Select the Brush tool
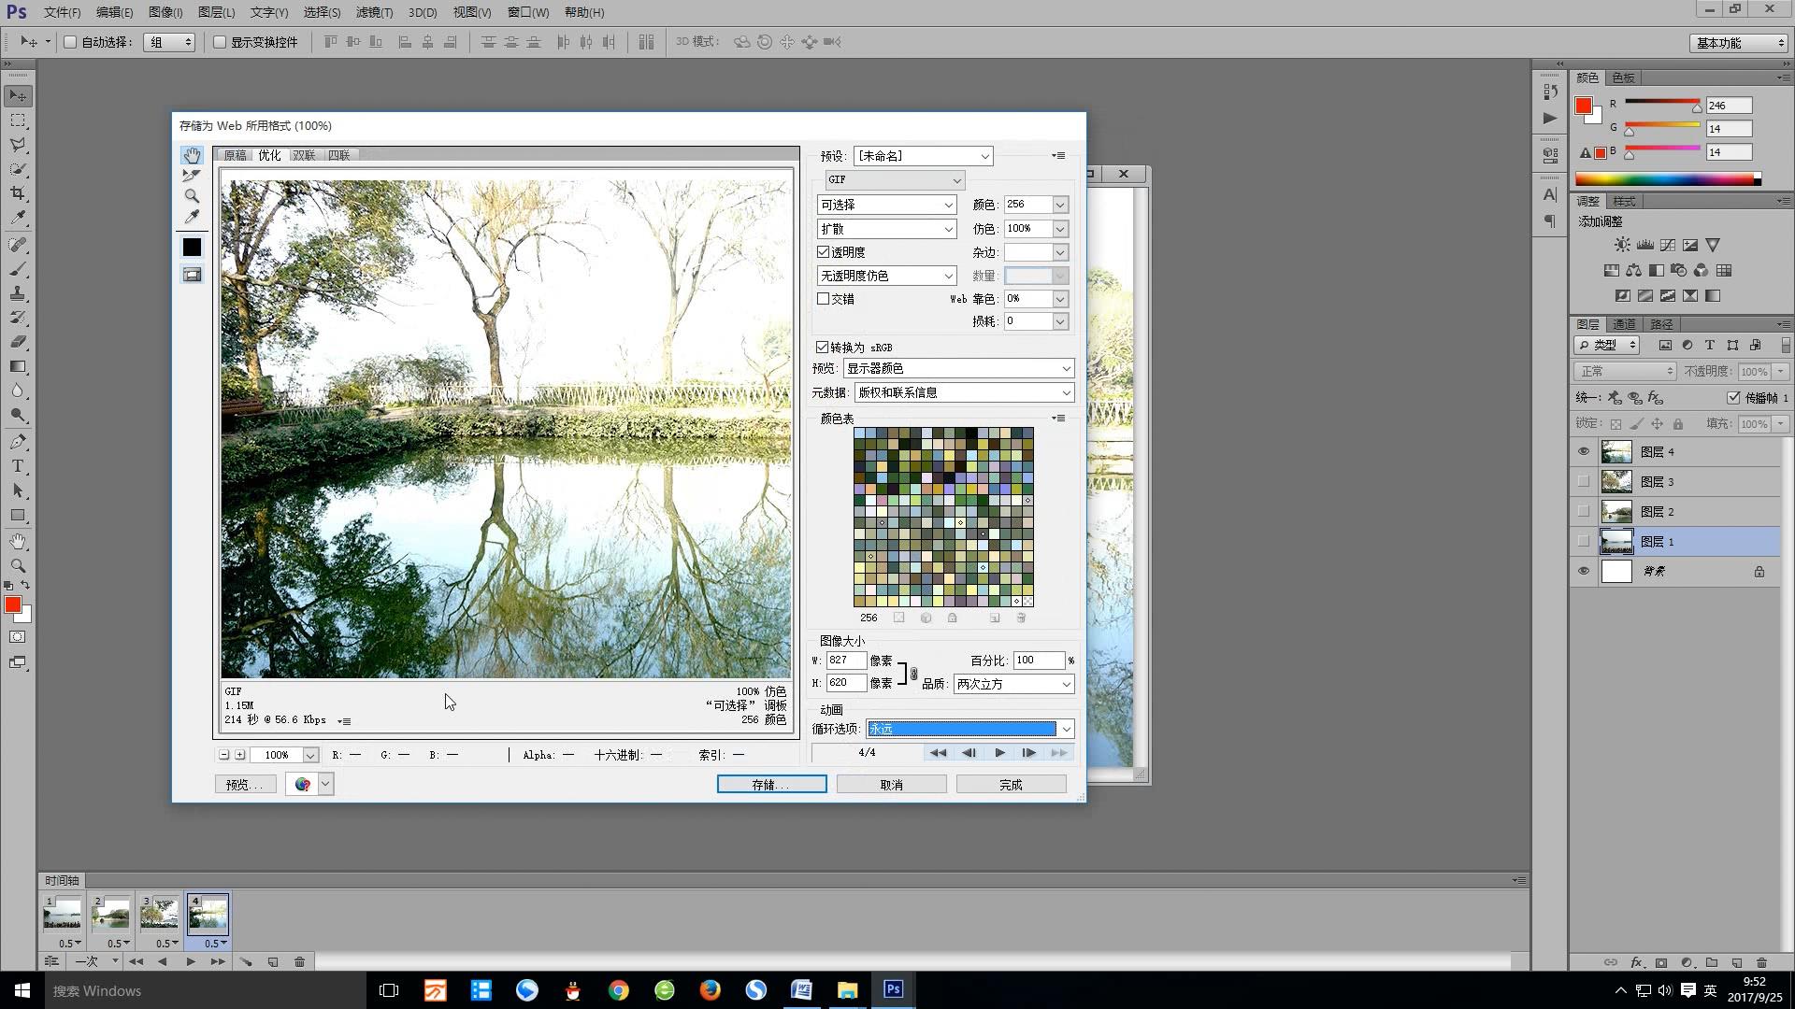The width and height of the screenshot is (1795, 1009). point(18,269)
